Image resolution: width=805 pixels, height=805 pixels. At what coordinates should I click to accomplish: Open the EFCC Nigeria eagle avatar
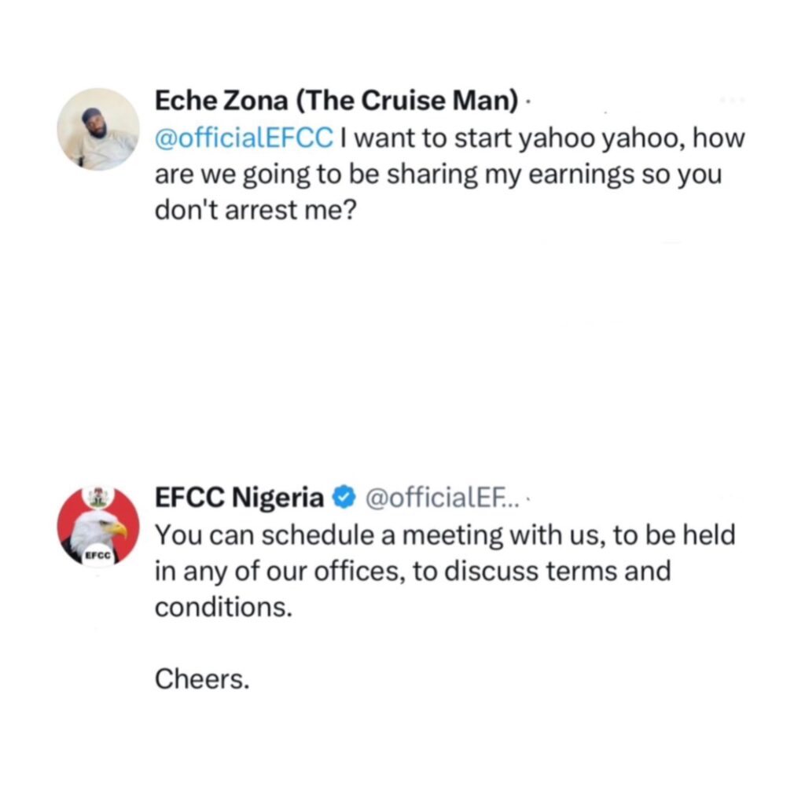click(98, 525)
